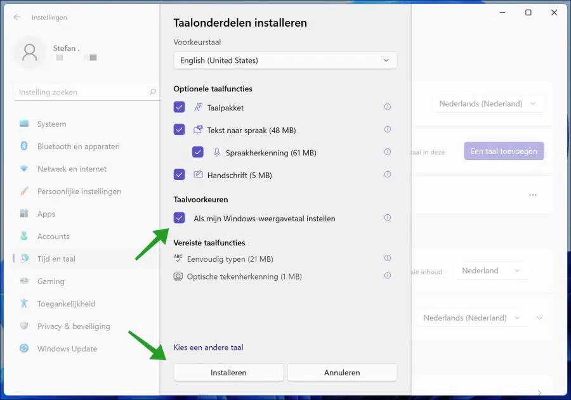This screenshot has height=400, width=571.
Task: Click the Eenvoudig typen (21 MB) text
Action: tap(230, 259)
